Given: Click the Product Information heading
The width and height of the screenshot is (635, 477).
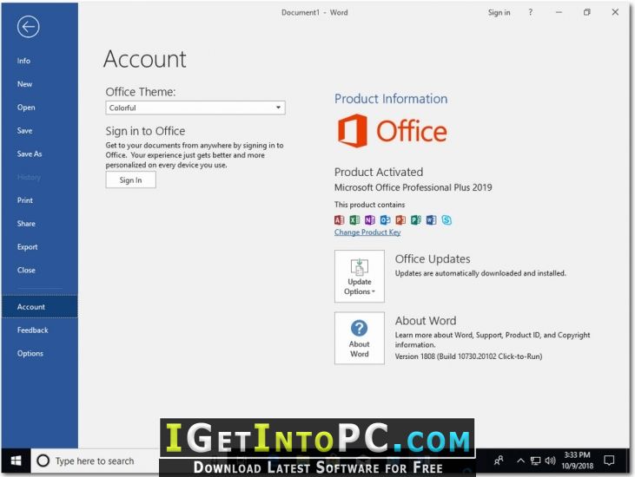Looking at the screenshot, I should point(391,99).
